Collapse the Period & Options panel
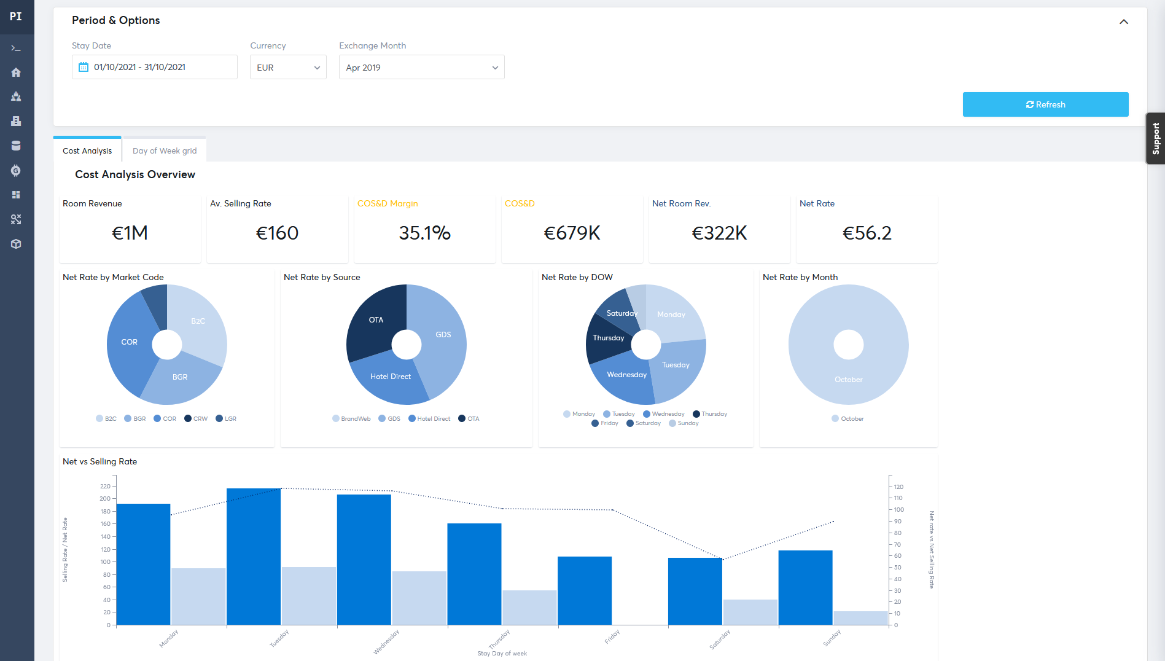The image size is (1165, 661). pyautogui.click(x=1123, y=22)
